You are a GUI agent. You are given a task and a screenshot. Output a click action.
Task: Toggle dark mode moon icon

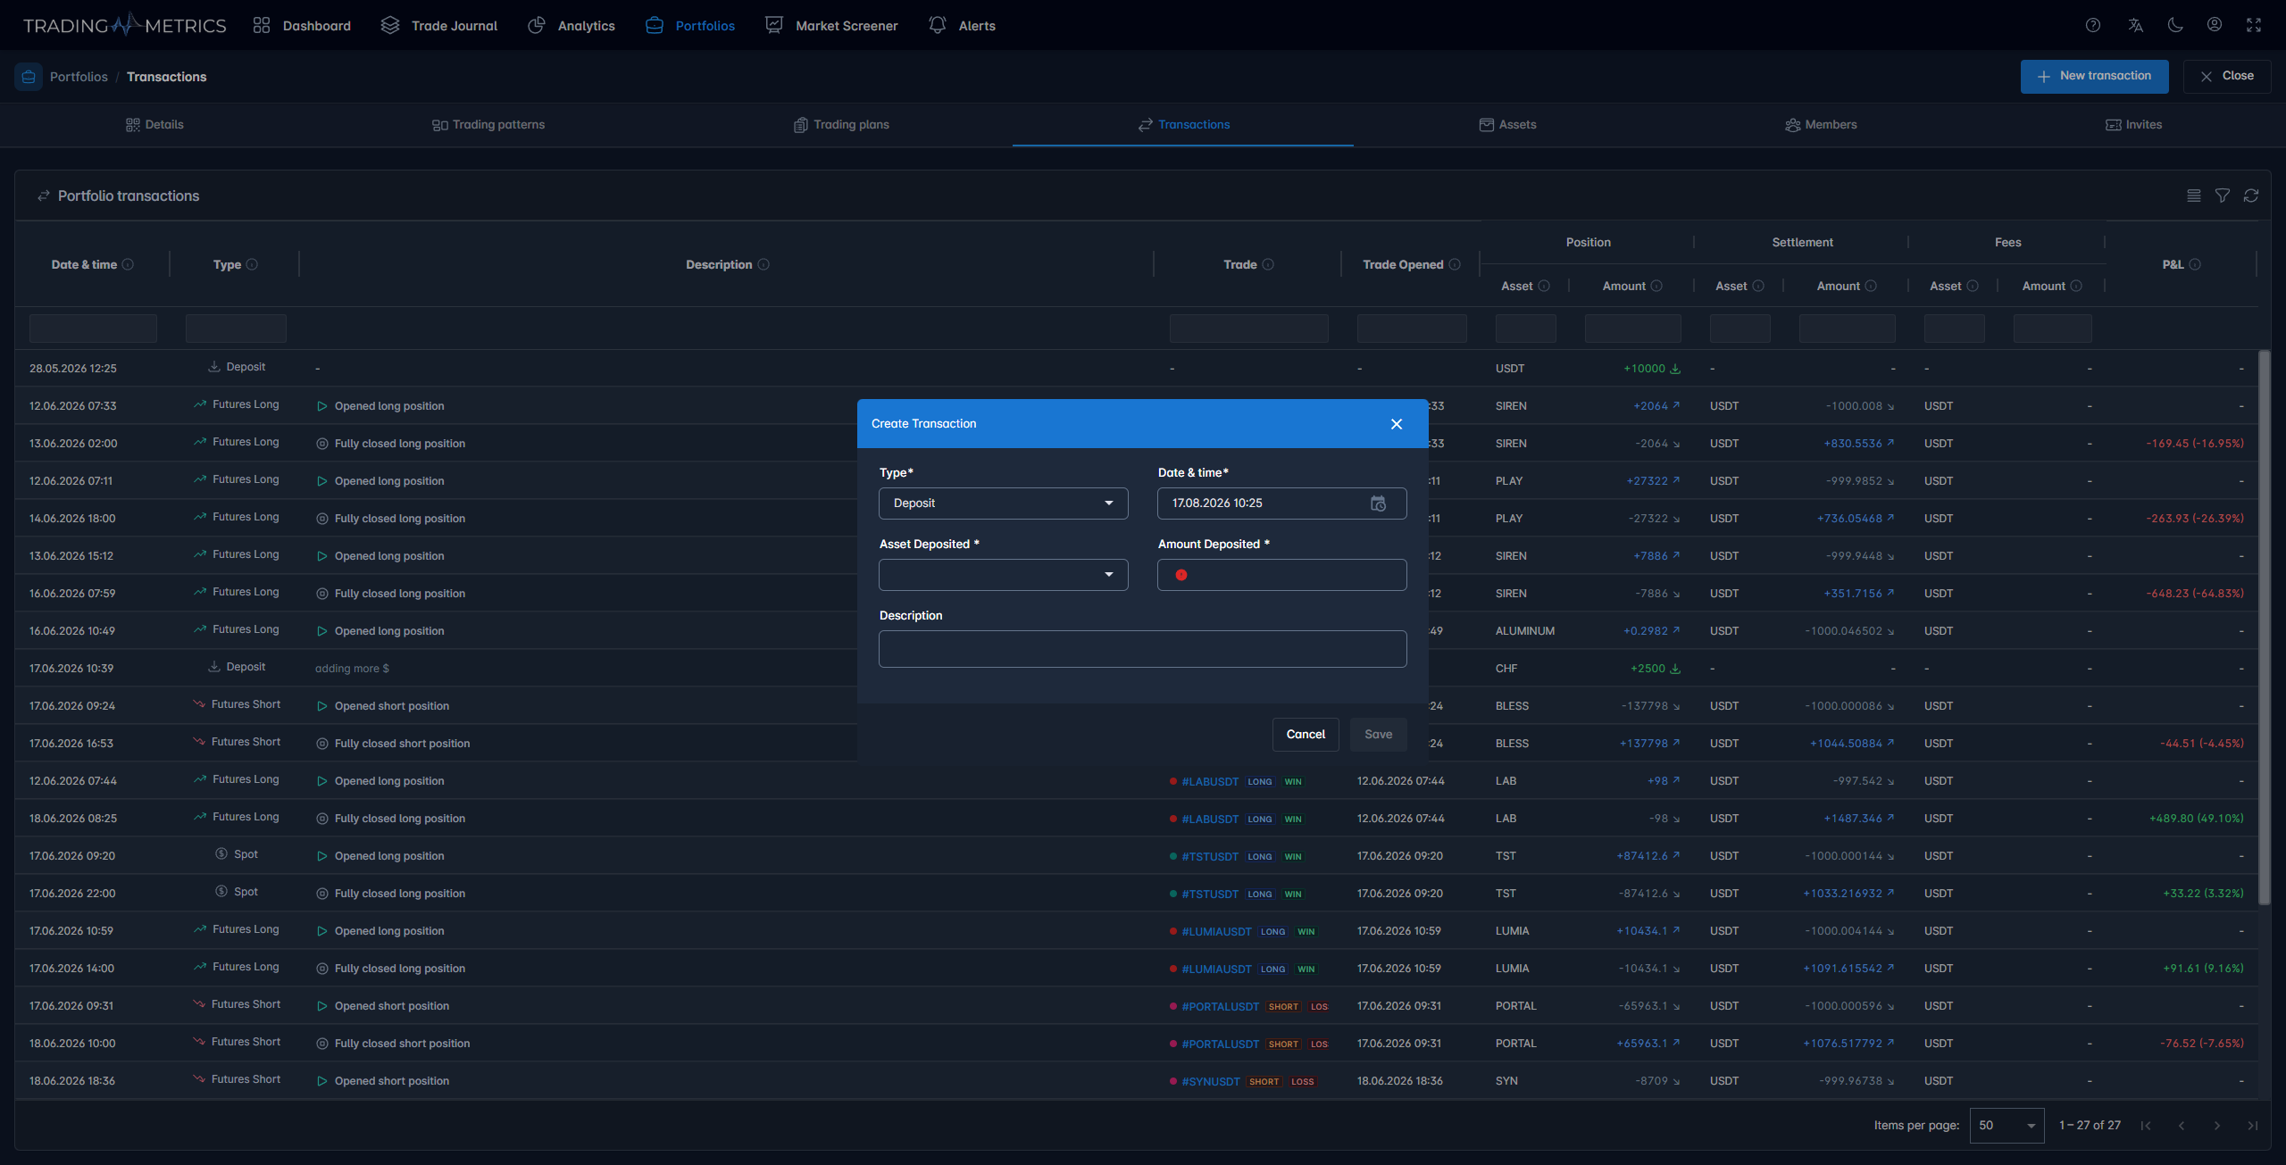2175,25
